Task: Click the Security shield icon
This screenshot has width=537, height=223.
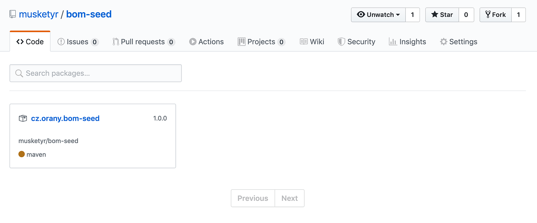Action: click(x=341, y=42)
